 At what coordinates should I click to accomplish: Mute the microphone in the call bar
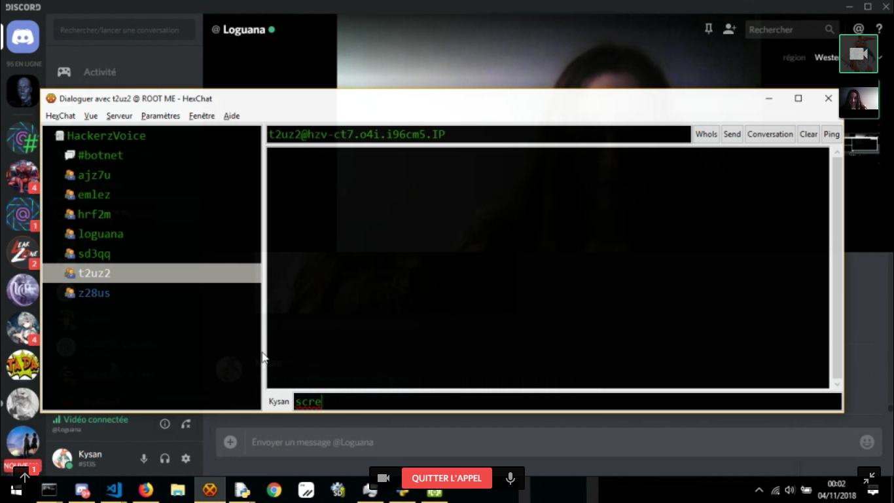510,478
